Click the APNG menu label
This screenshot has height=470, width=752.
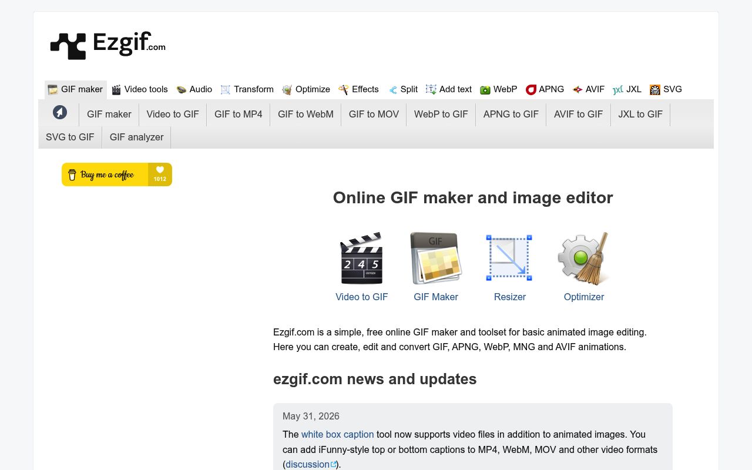pyautogui.click(x=552, y=89)
